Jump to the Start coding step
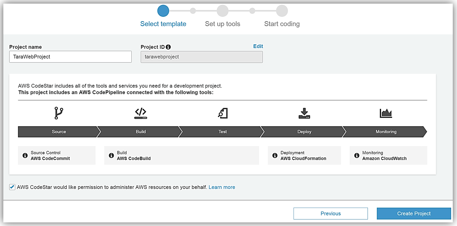The image size is (457, 226). coord(282,11)
